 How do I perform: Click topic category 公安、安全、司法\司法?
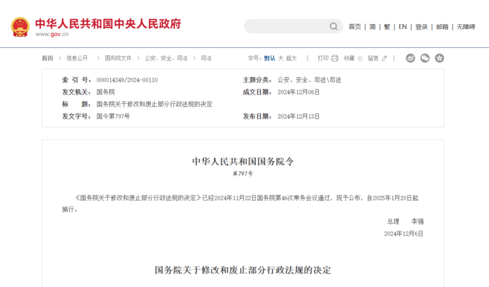point(309,80)
